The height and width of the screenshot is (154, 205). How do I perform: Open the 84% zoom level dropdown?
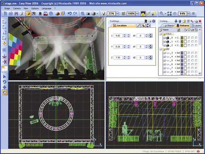(189, 14)
